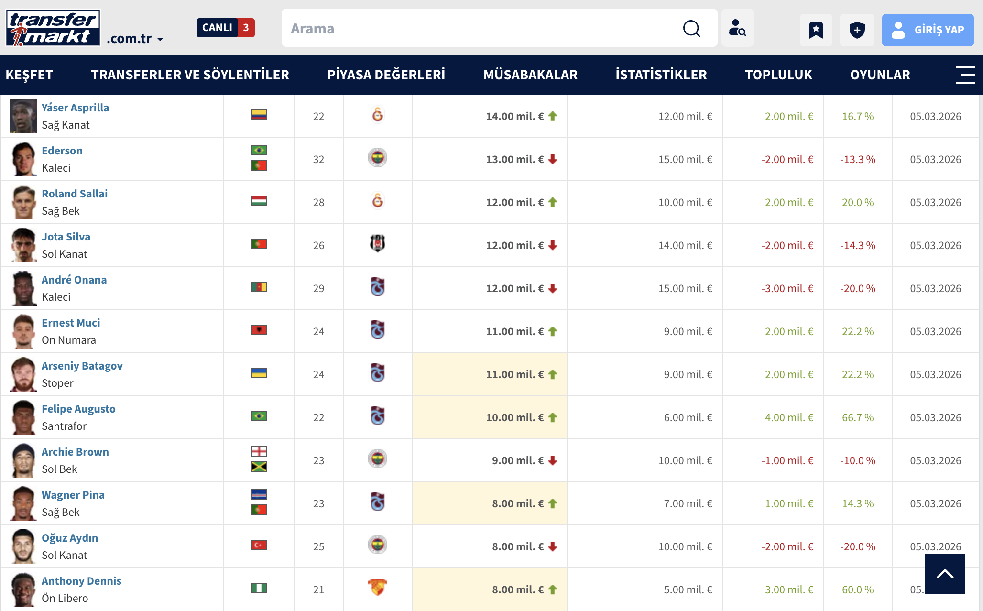Click Felipe Augusto's player photo thumbnail
The image size is (983, 611).
coord(23,417)
